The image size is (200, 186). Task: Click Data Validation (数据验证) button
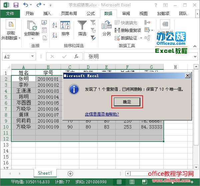[x=126, y=38]
